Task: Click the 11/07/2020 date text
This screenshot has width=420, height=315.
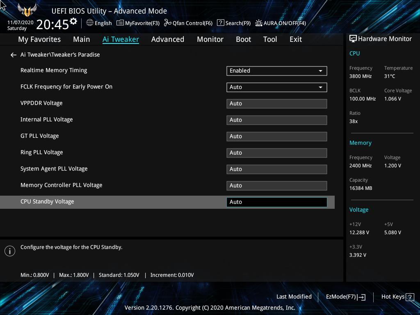Action: click(21, 23)
